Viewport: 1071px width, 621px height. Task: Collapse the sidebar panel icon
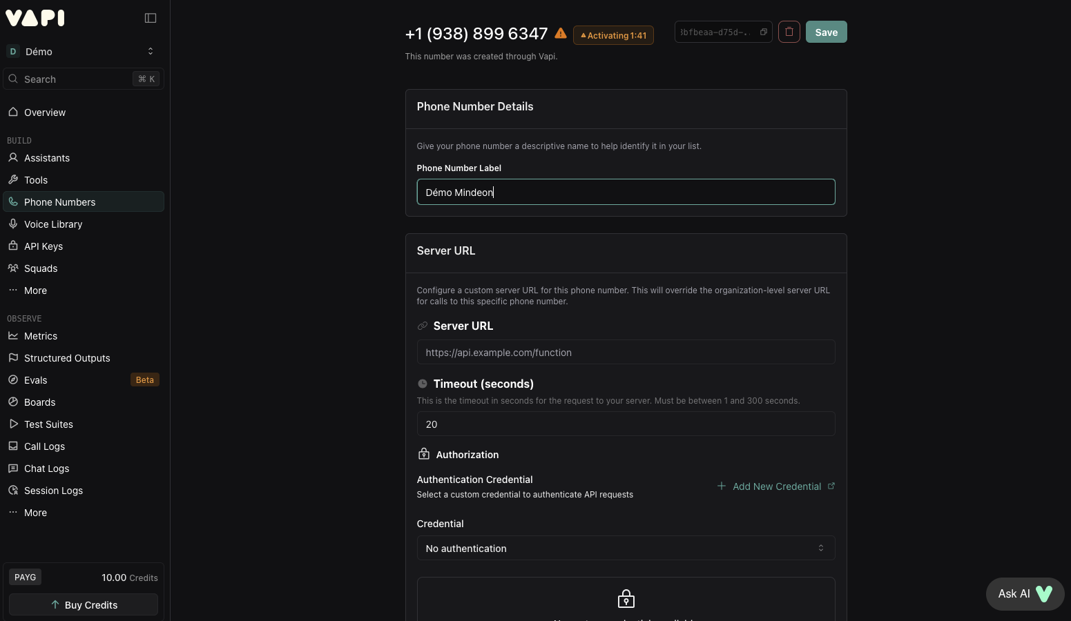coord(151,18)
